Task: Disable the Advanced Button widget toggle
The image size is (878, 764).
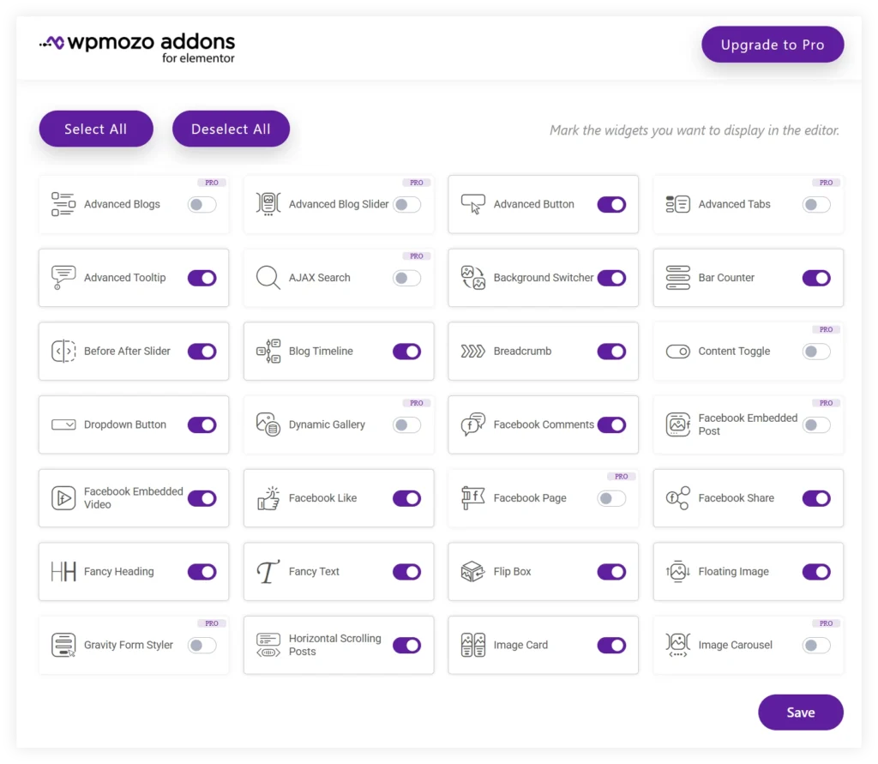Action: pos(611,204)
